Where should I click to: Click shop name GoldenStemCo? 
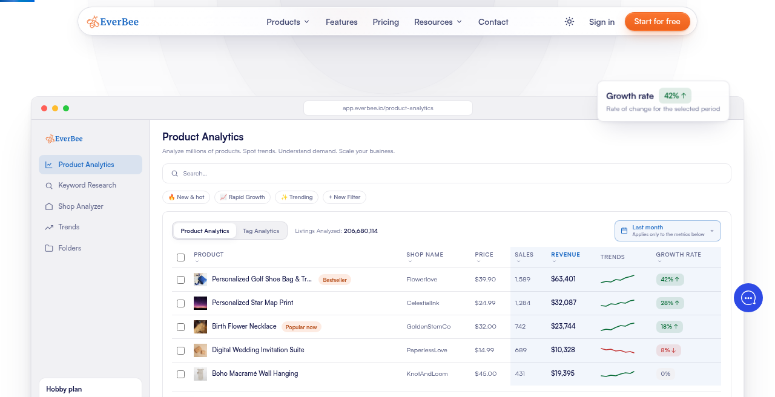429,327
